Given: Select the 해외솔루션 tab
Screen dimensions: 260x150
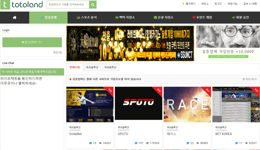Looking at the screenshot, I should 92,67.
